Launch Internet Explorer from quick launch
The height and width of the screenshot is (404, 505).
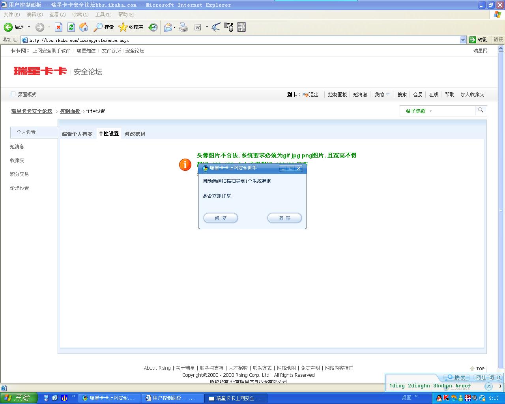[x=55, y=398]
